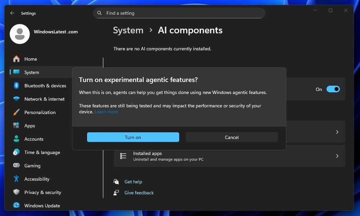Open Personalization settings
The width and height of the screenshot is (360, 216).
[40, 112]
